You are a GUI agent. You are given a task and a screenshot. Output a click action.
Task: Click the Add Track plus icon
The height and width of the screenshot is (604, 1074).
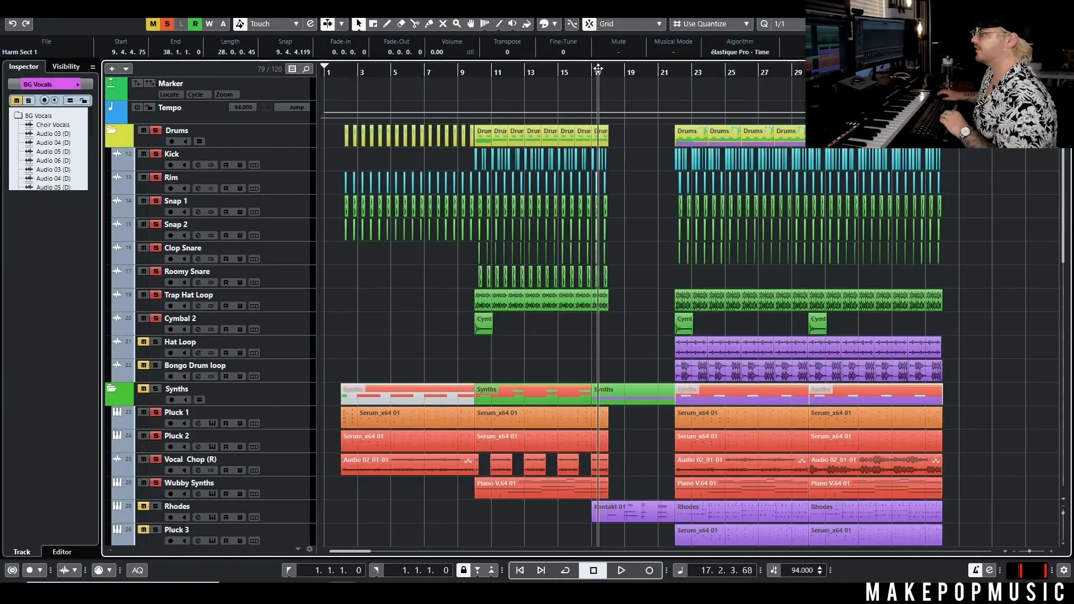tap(112, 69)
